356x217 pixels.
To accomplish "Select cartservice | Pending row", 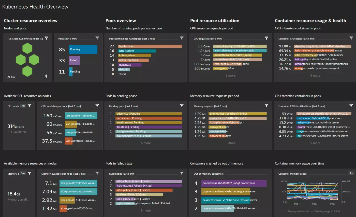I will [x=149, y=118].
